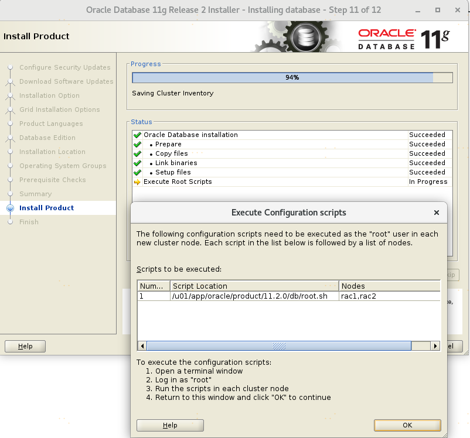Close the Execute Configuration scripts dialog
Viewport: 470px width, 438px height.
(436, 213)
